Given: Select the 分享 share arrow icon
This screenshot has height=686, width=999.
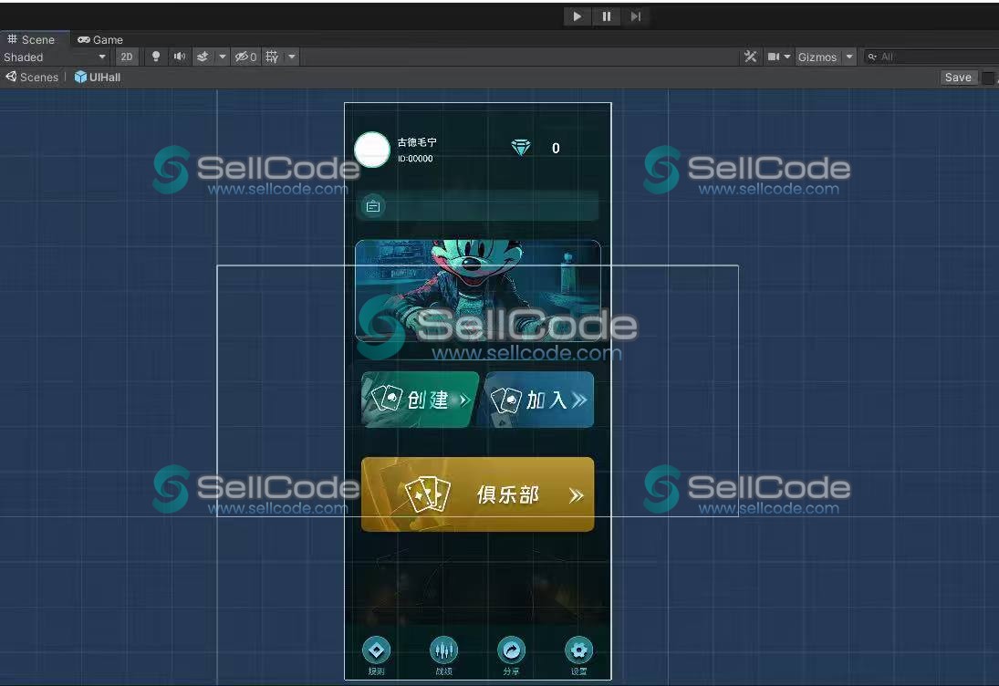Looking at the screenshot, I should (512, 650).
